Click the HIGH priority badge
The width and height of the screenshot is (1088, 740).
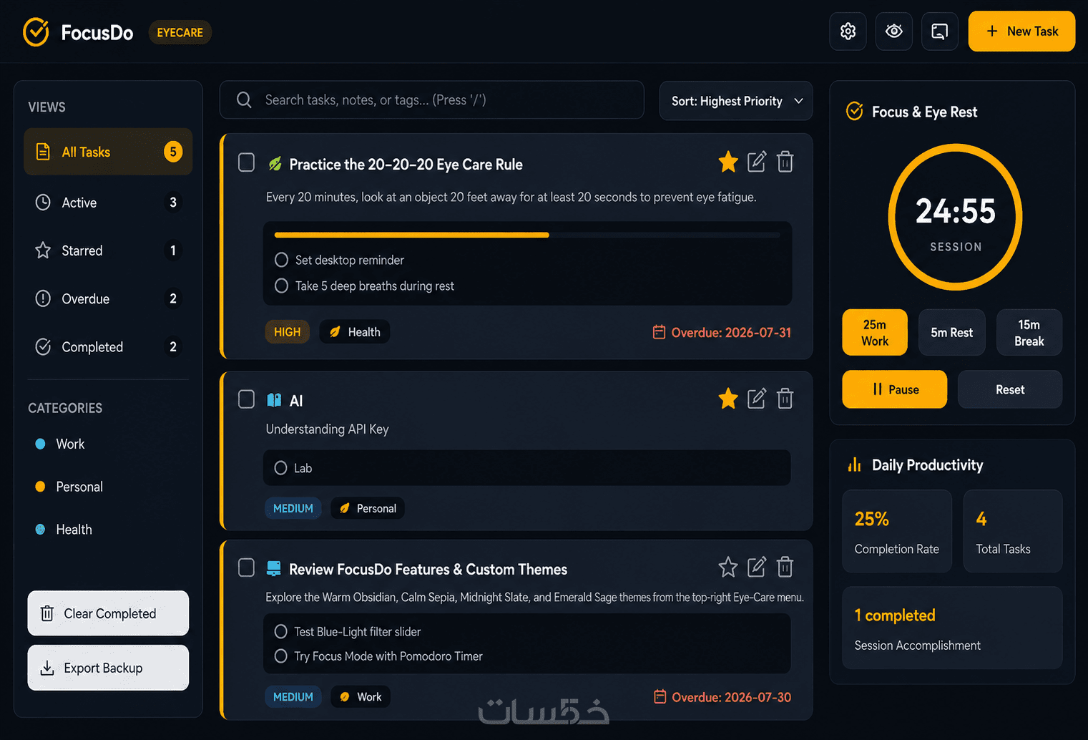click(288, 332)
